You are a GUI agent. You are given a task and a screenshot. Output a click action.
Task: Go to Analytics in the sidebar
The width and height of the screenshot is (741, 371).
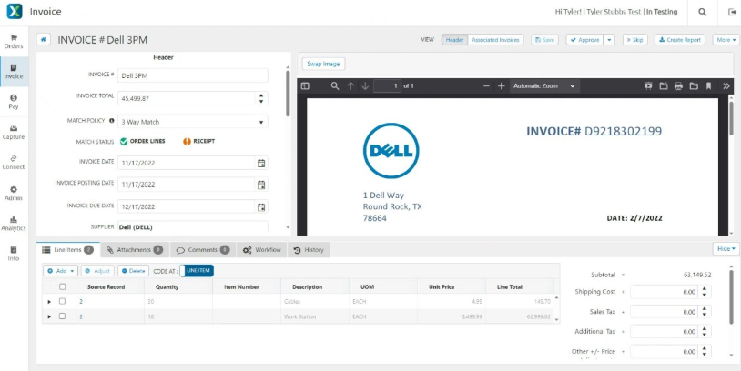pyautogui.click(x=14, y=223)
